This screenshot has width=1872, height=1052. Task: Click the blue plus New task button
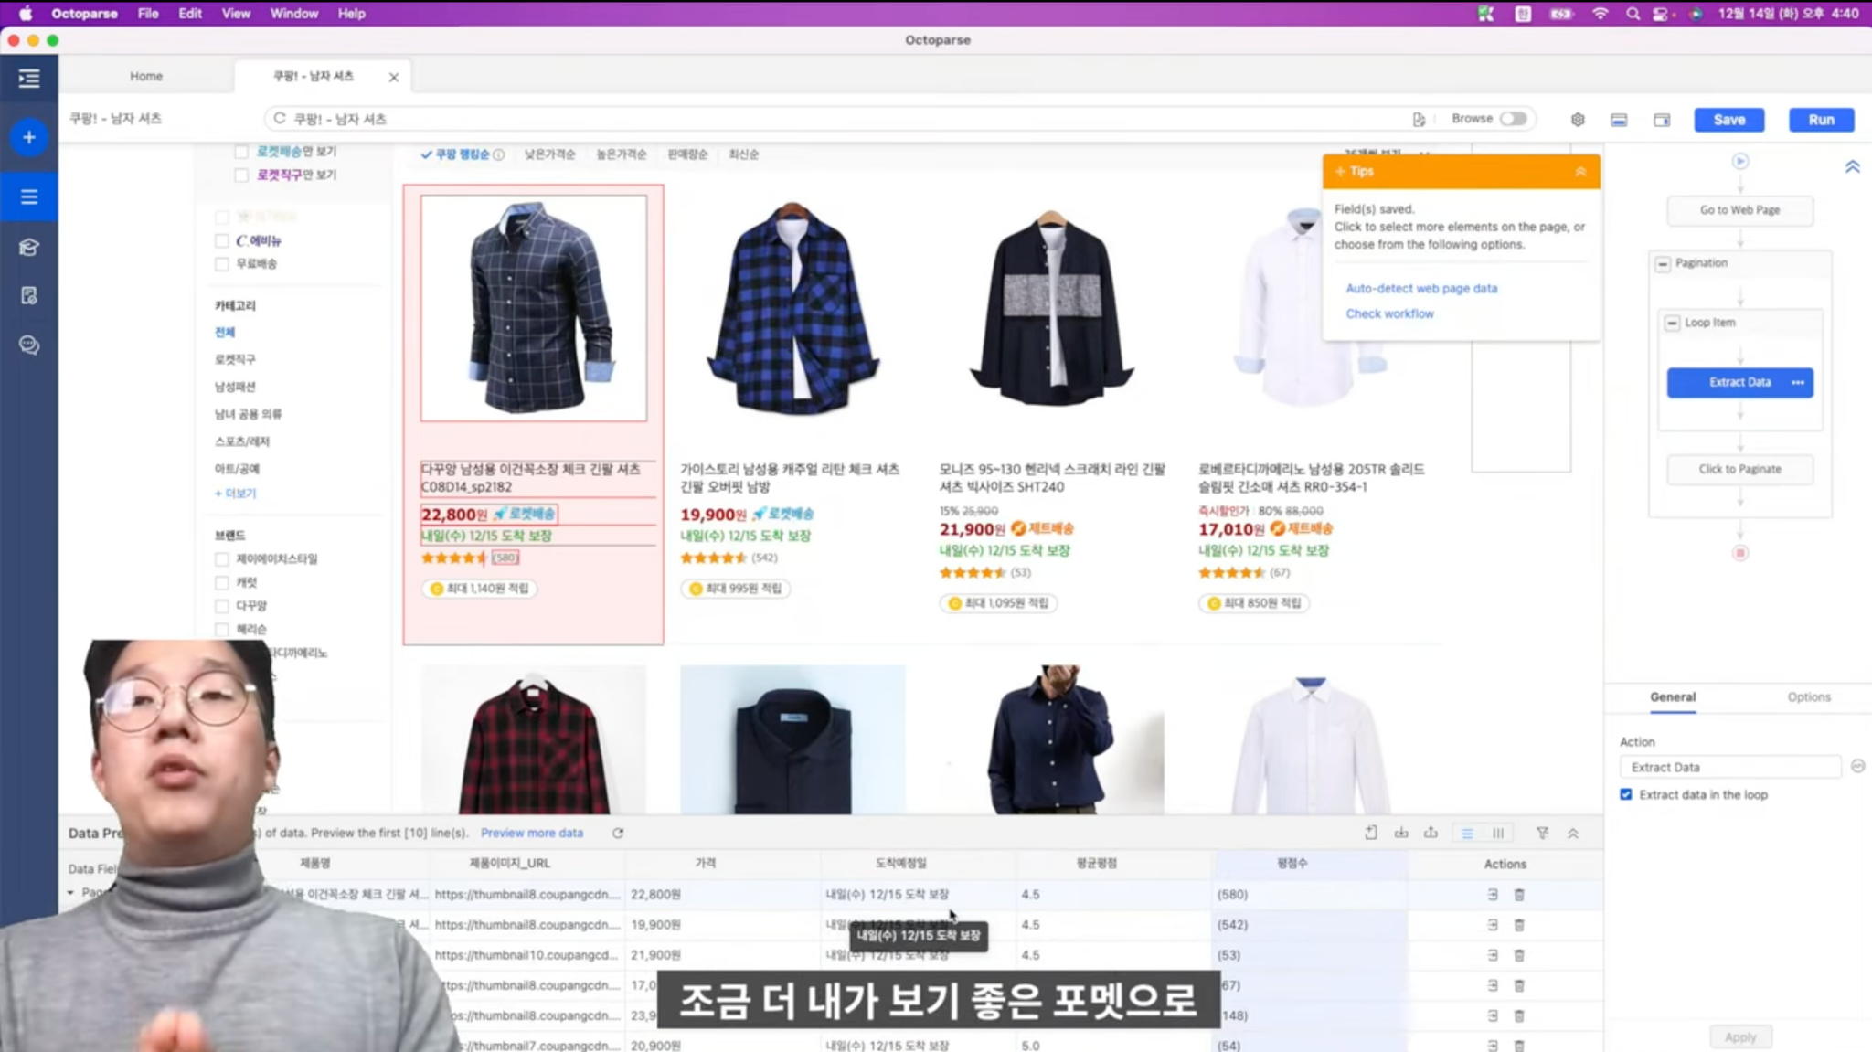(x=29, y=137)
